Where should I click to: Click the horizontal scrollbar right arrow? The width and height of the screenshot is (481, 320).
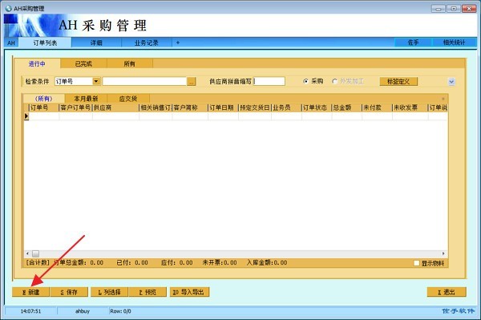point(443,253)
